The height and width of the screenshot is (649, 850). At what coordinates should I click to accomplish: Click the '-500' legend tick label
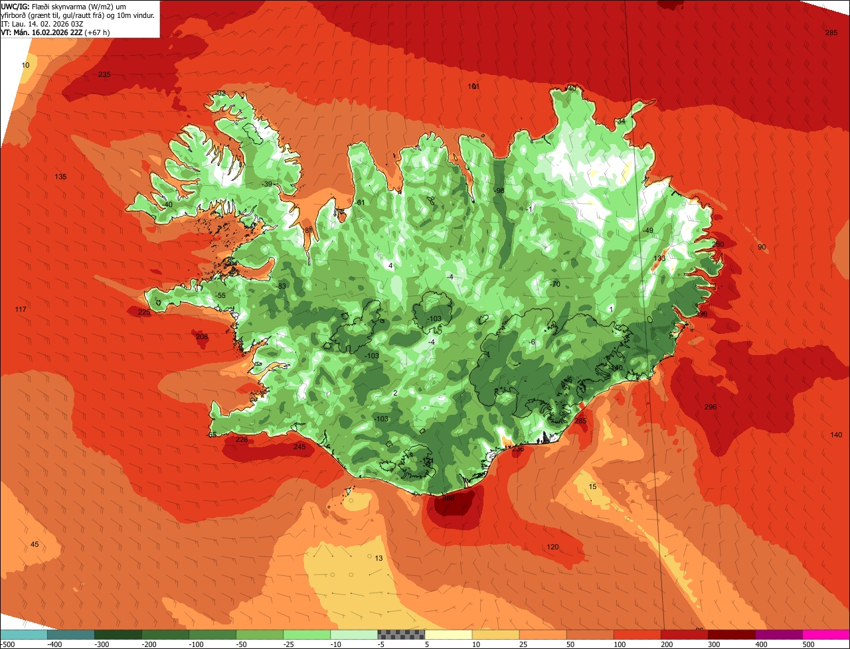(8, 644)
